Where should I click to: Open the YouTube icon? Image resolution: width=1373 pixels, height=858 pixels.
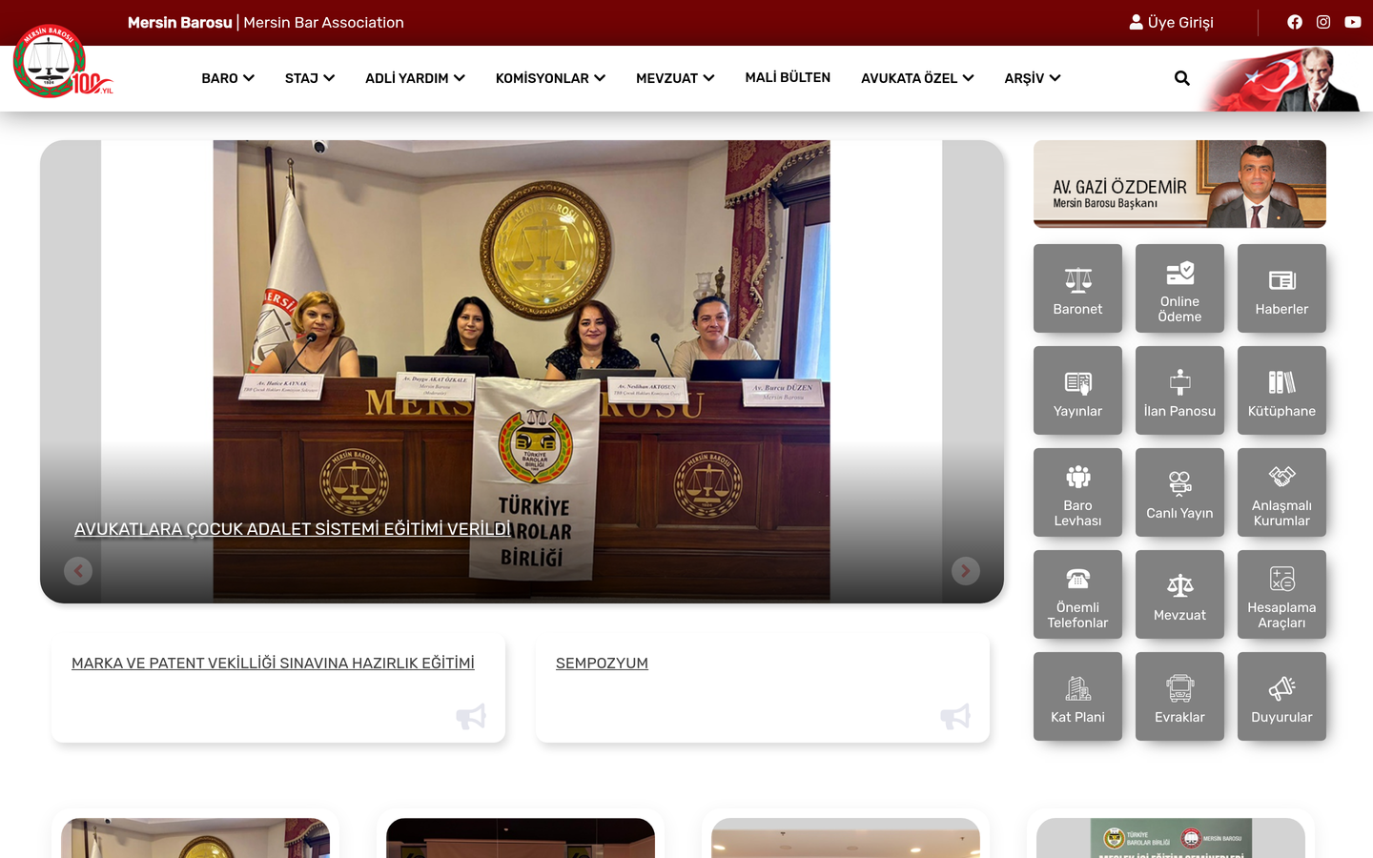coord(1353,22)
